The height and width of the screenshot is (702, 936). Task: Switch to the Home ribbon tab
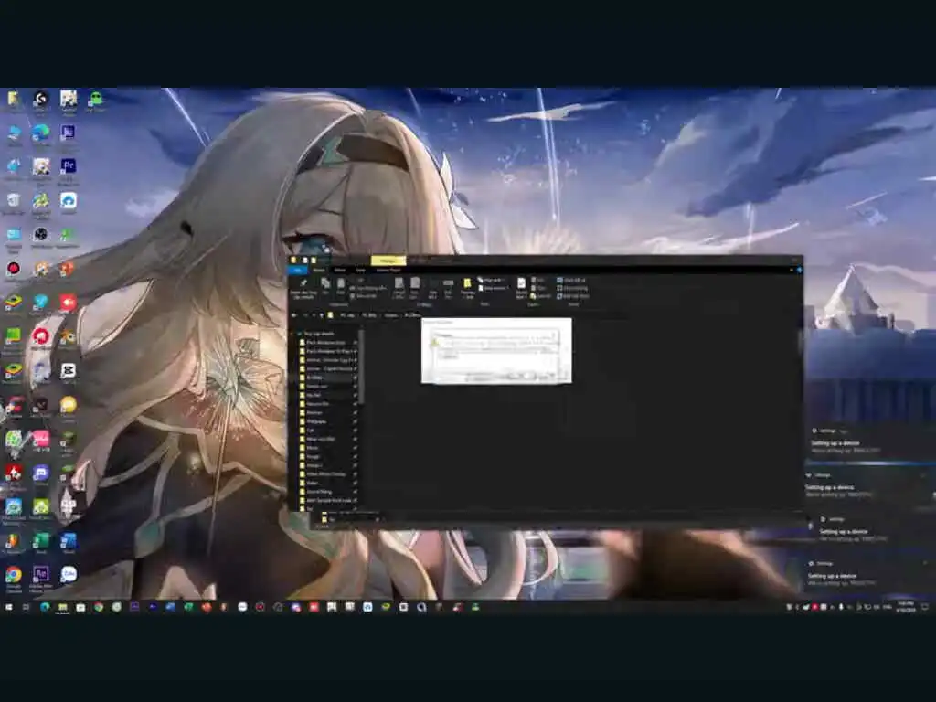319,271
